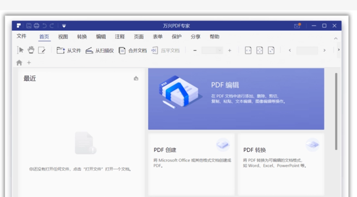The height and width of the screenshot is (197, 357).
Task: Switch to the 转换 tab
Action: coord(82,36)
